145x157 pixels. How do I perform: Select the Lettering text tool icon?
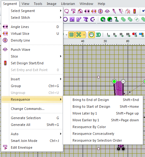[86, 19]
